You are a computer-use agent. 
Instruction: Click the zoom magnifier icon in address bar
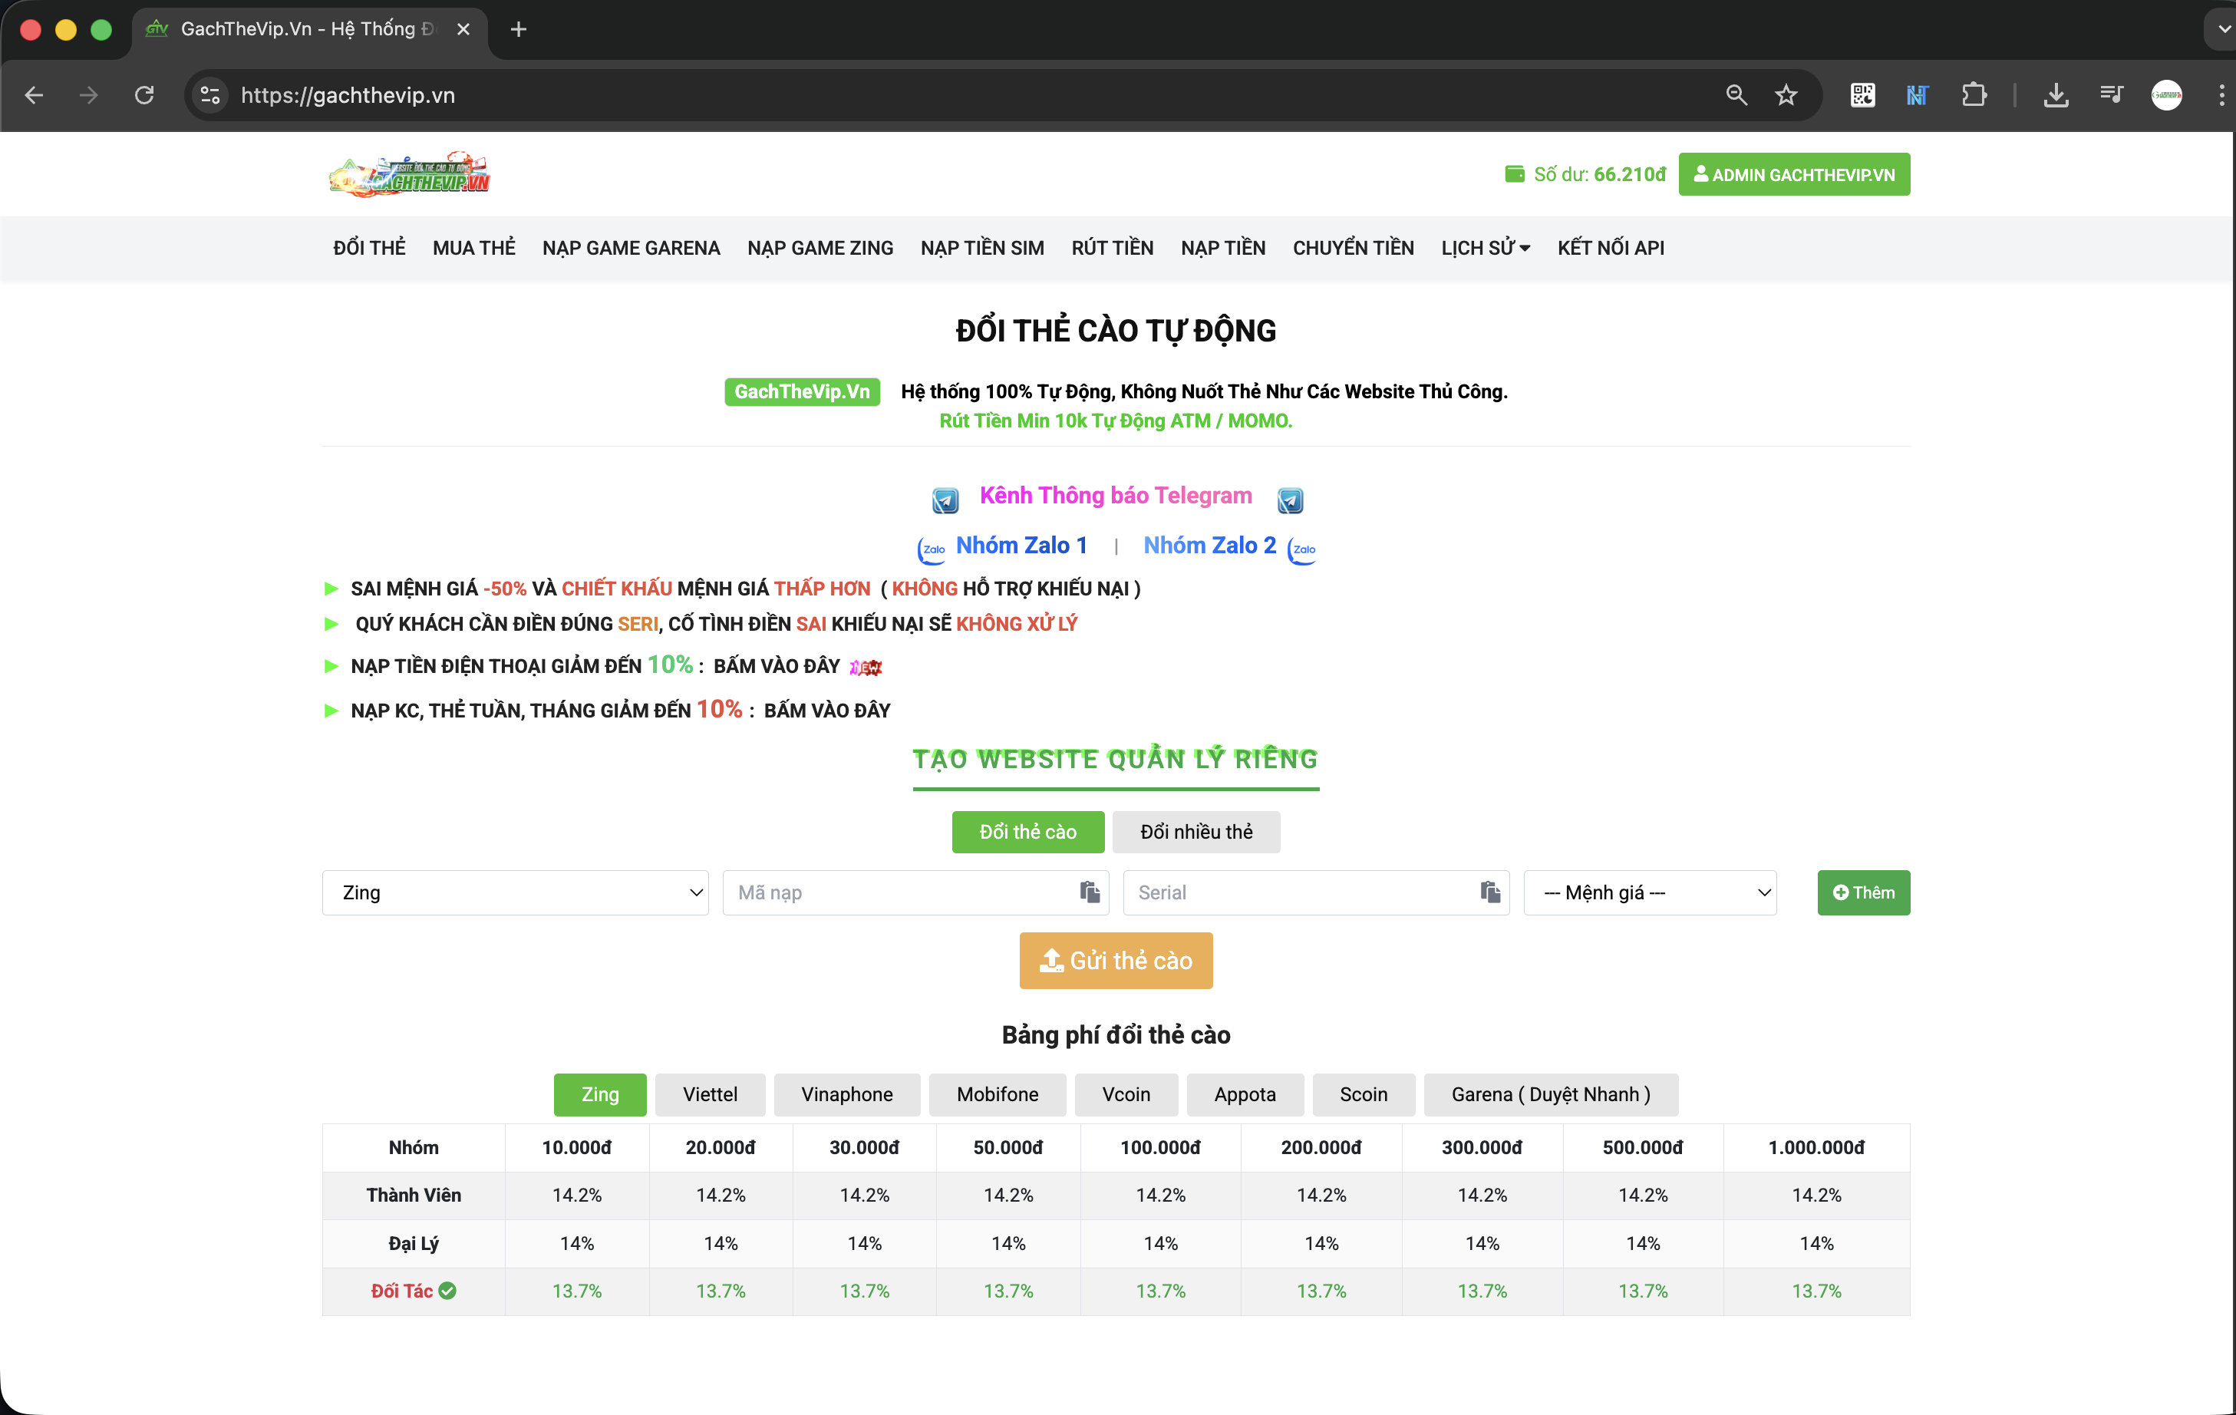(x=1736, y=94)
